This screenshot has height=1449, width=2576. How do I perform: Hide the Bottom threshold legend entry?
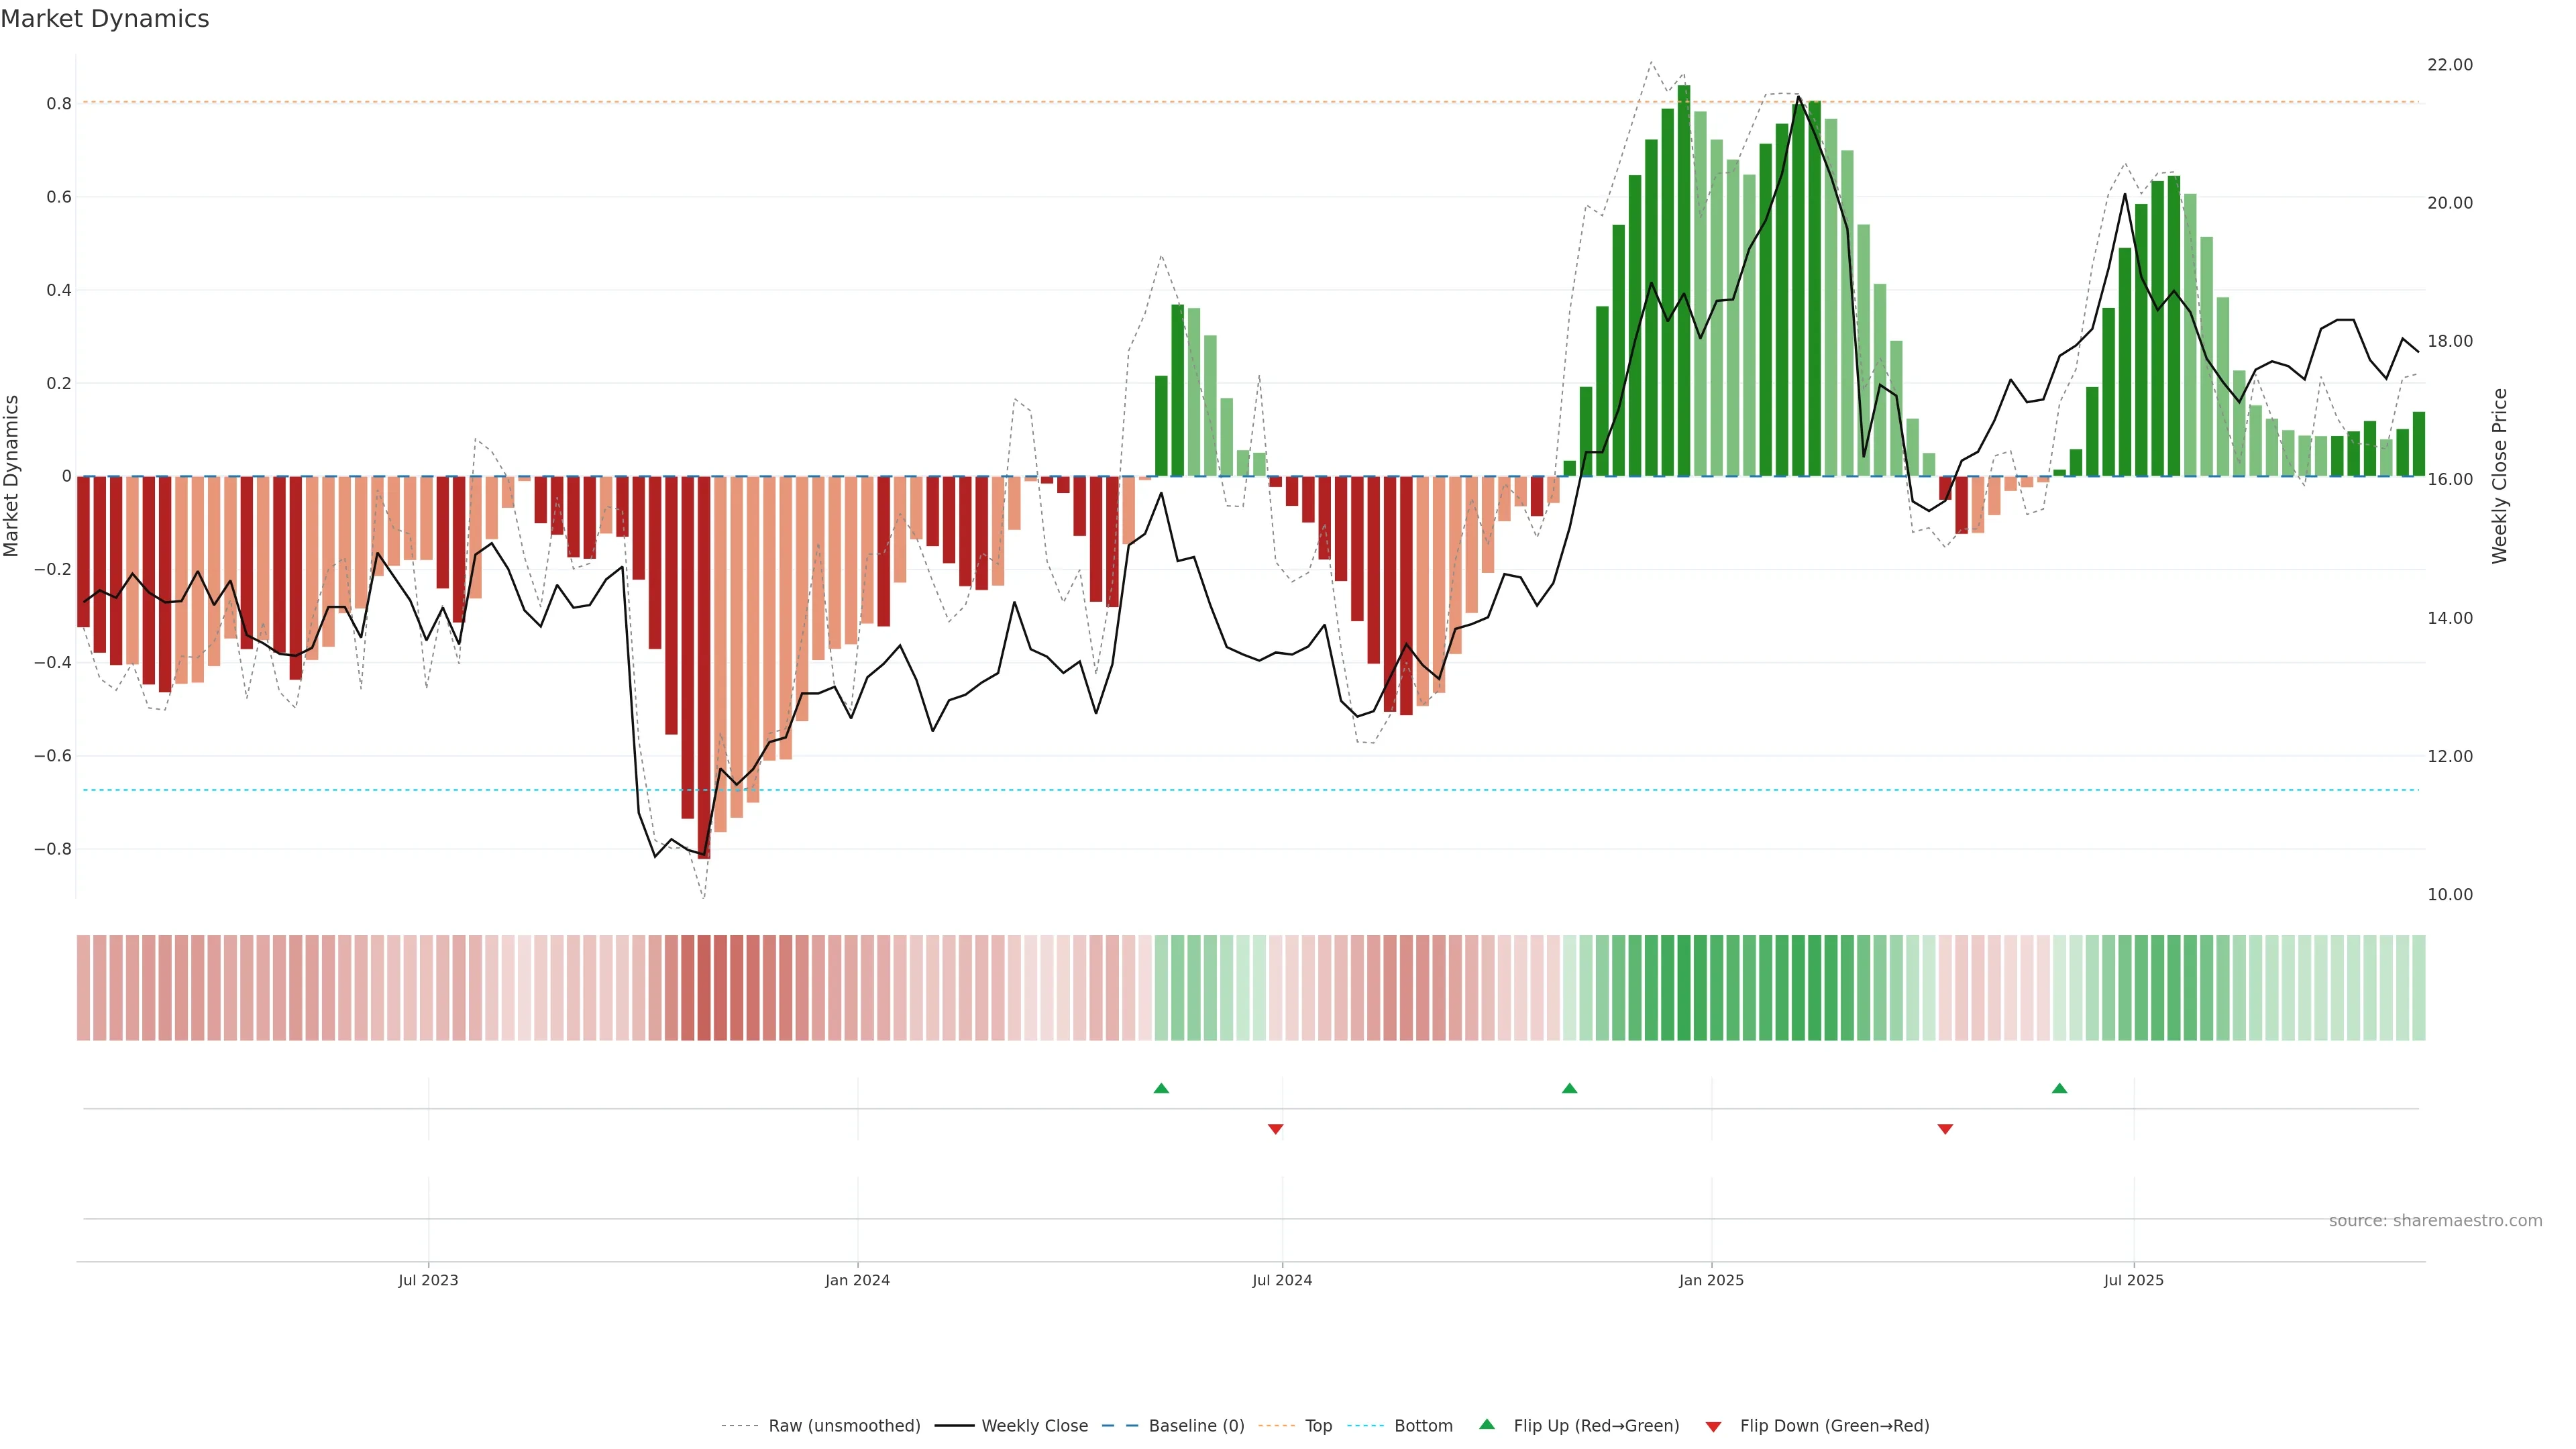[x=1423, y=1426]
